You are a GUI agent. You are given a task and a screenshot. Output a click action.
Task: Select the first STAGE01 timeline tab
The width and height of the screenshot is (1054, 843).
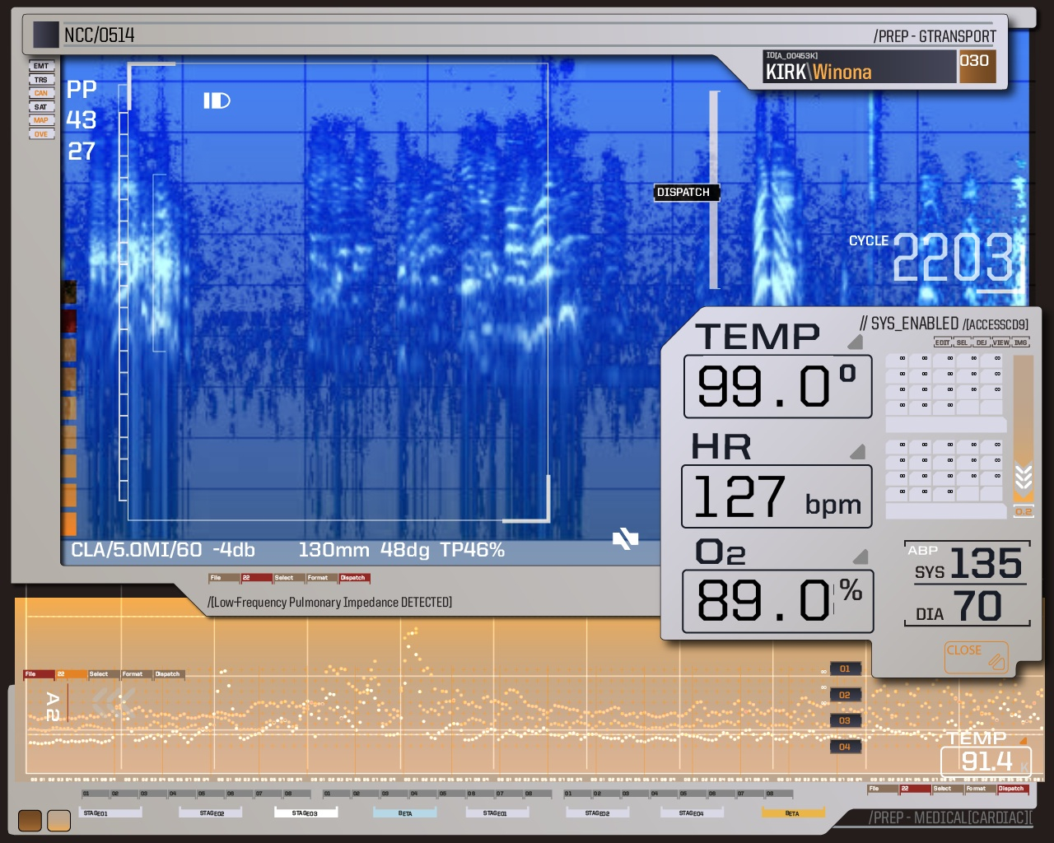[x=111, y=813]
